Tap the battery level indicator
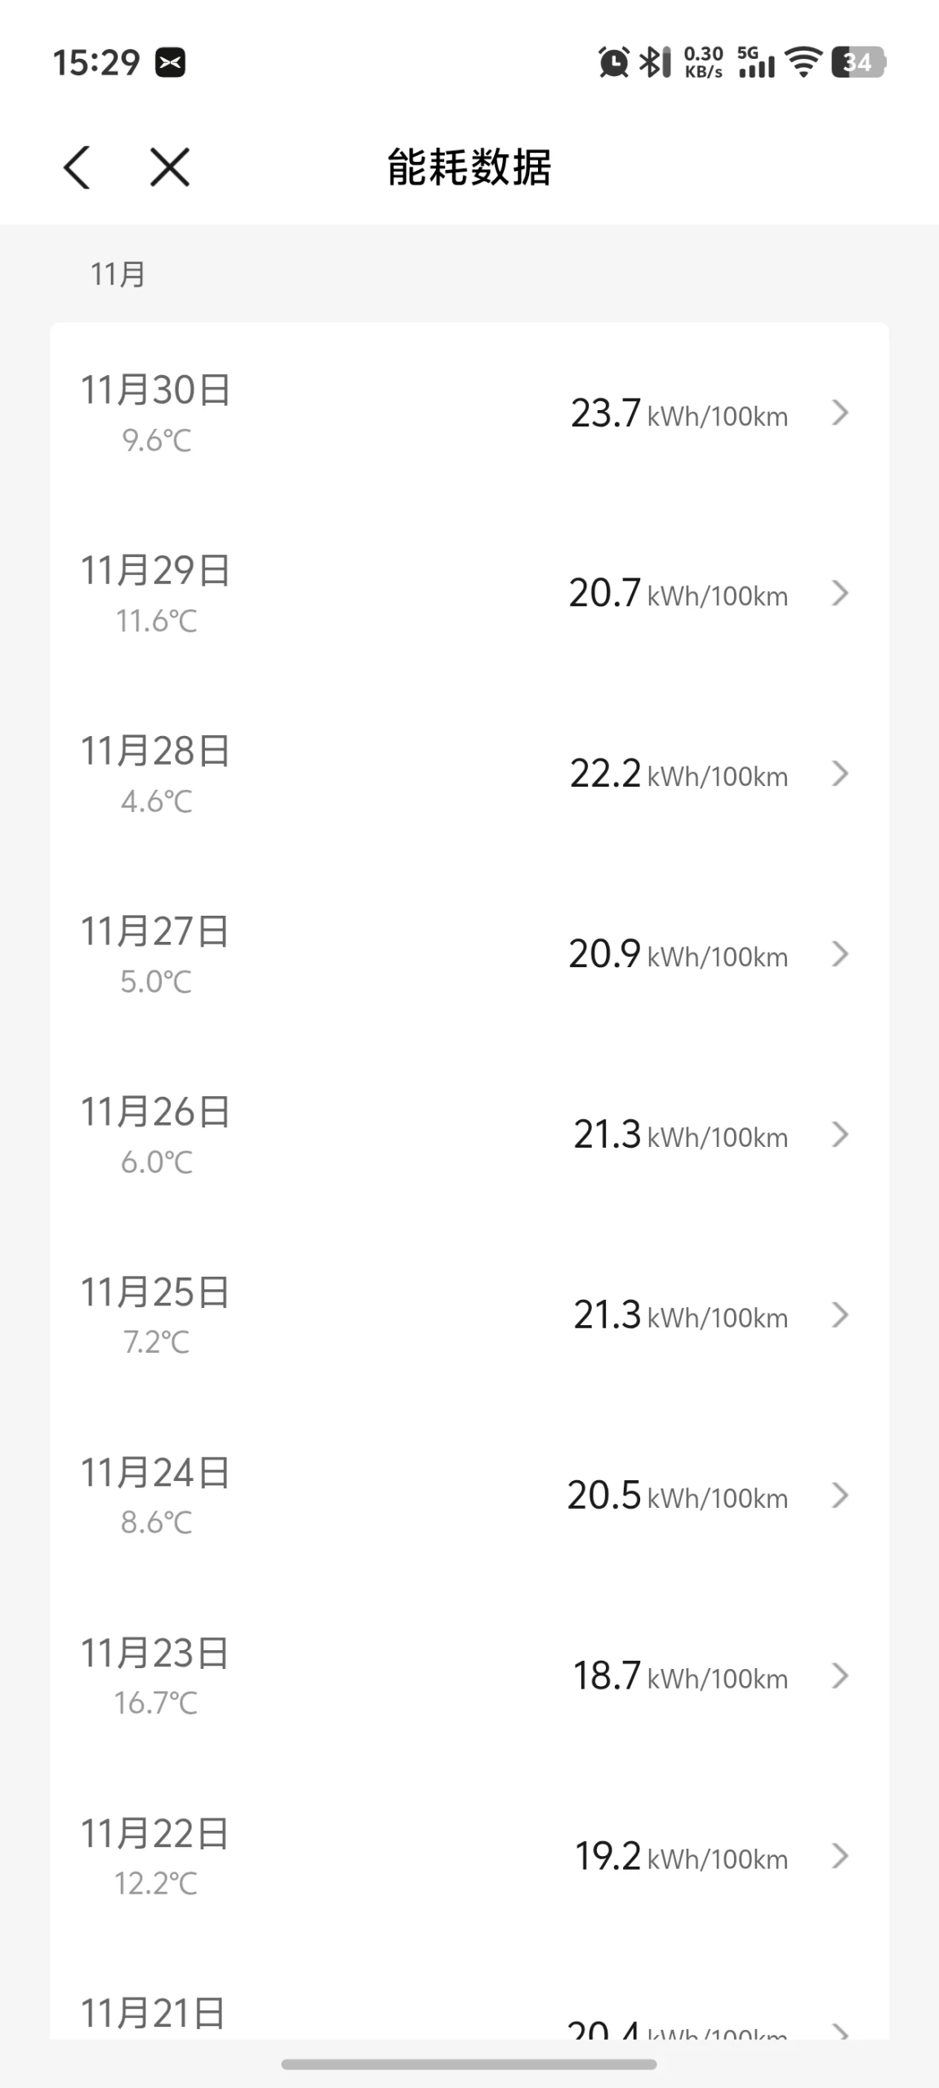 coord(858,62)
